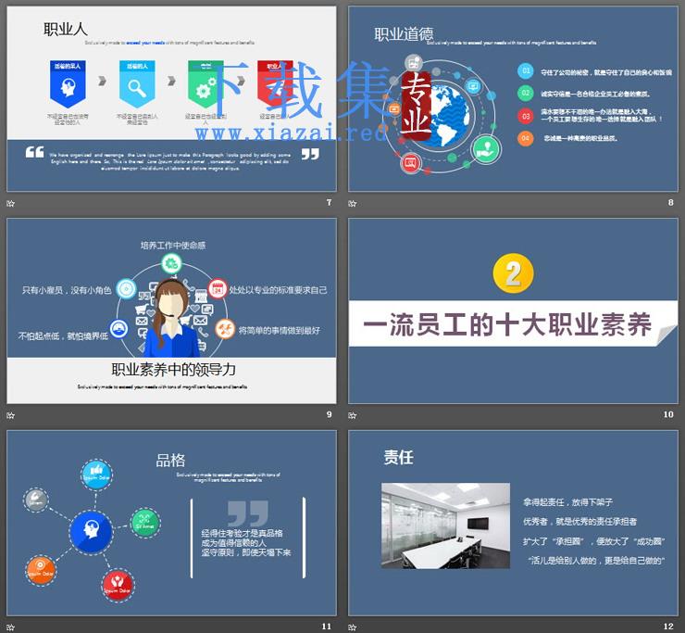685x633 pixels.
Task: Select slide 7 thumbnail titled 职业人
Action: click(171, 99)
